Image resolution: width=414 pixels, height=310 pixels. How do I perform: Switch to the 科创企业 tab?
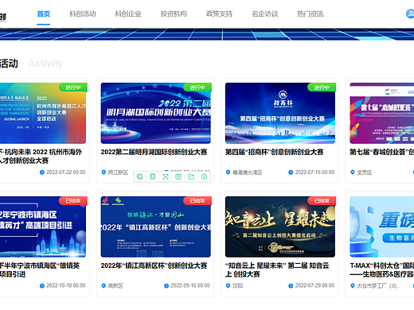click(128, 14)
